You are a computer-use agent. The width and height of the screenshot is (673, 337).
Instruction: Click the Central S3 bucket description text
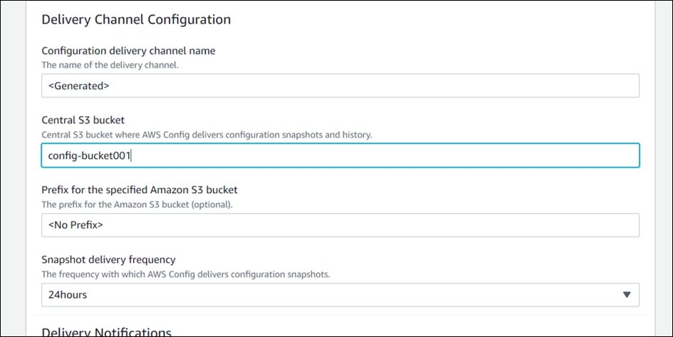tap(207, 134)
